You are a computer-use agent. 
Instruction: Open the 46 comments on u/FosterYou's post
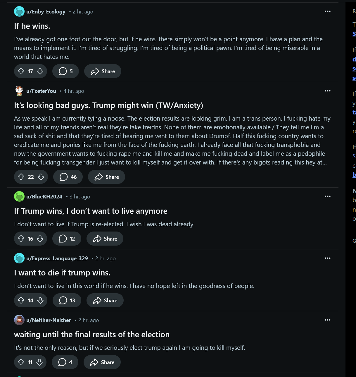tap(68, 177)
